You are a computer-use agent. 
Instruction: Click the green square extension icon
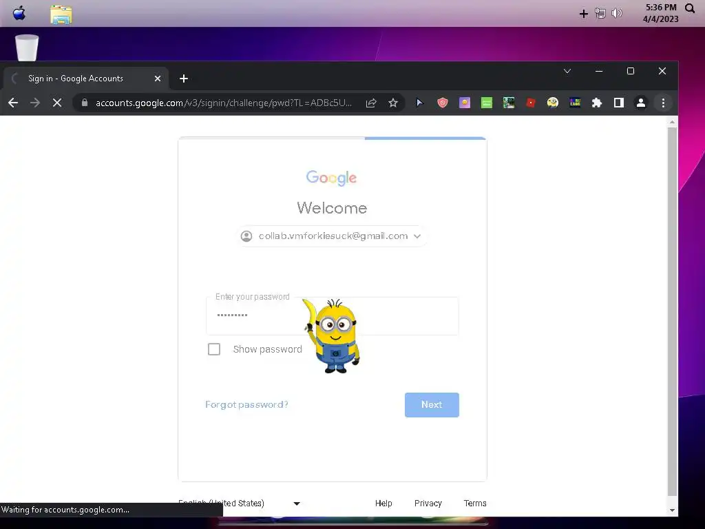[x=487, y=103]
